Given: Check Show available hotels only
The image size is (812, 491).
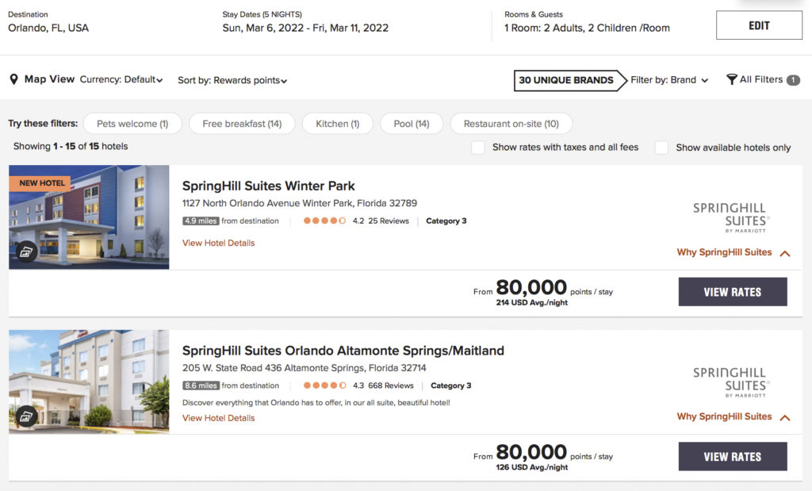Looking at the screenshot, I should [661, 148].
